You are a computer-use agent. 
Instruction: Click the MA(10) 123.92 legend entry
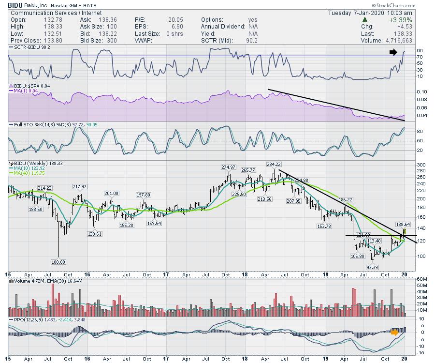(x=27, y=168)
